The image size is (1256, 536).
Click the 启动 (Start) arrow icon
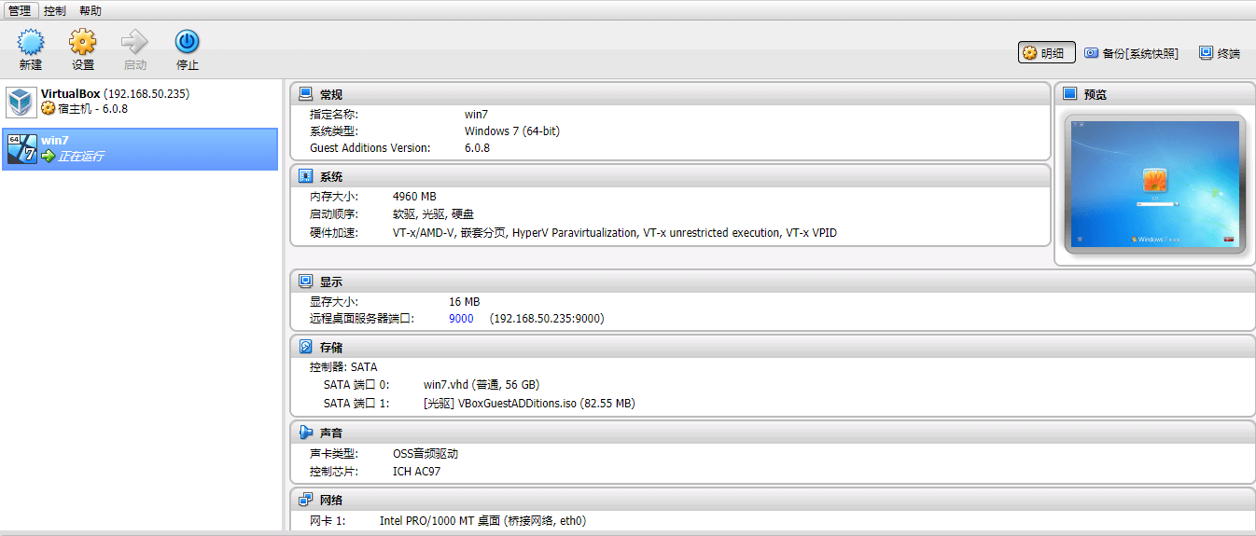tap(135, 42)
